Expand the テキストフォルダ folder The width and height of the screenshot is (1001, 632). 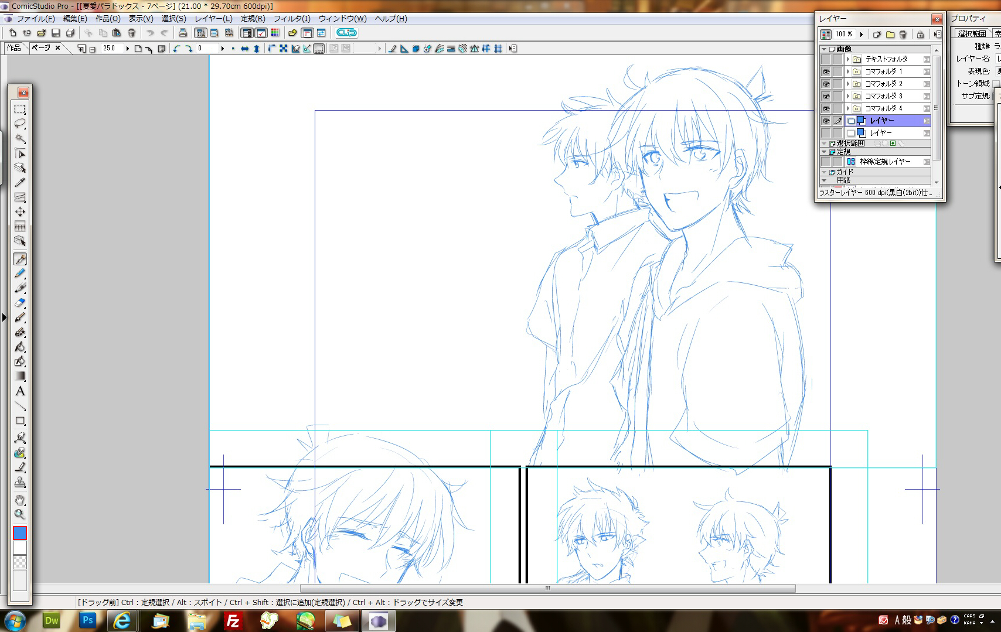848,59
